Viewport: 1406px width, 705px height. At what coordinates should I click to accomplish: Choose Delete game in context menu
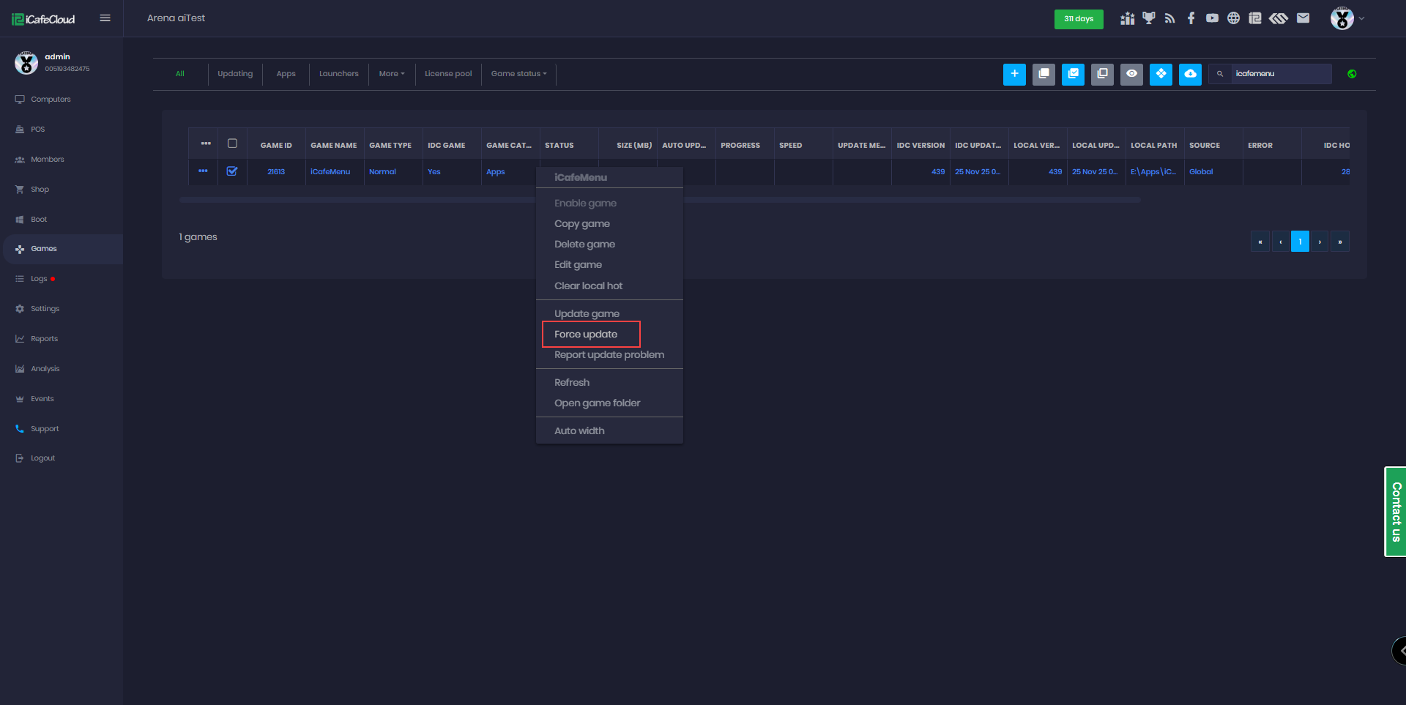point(584,245)
